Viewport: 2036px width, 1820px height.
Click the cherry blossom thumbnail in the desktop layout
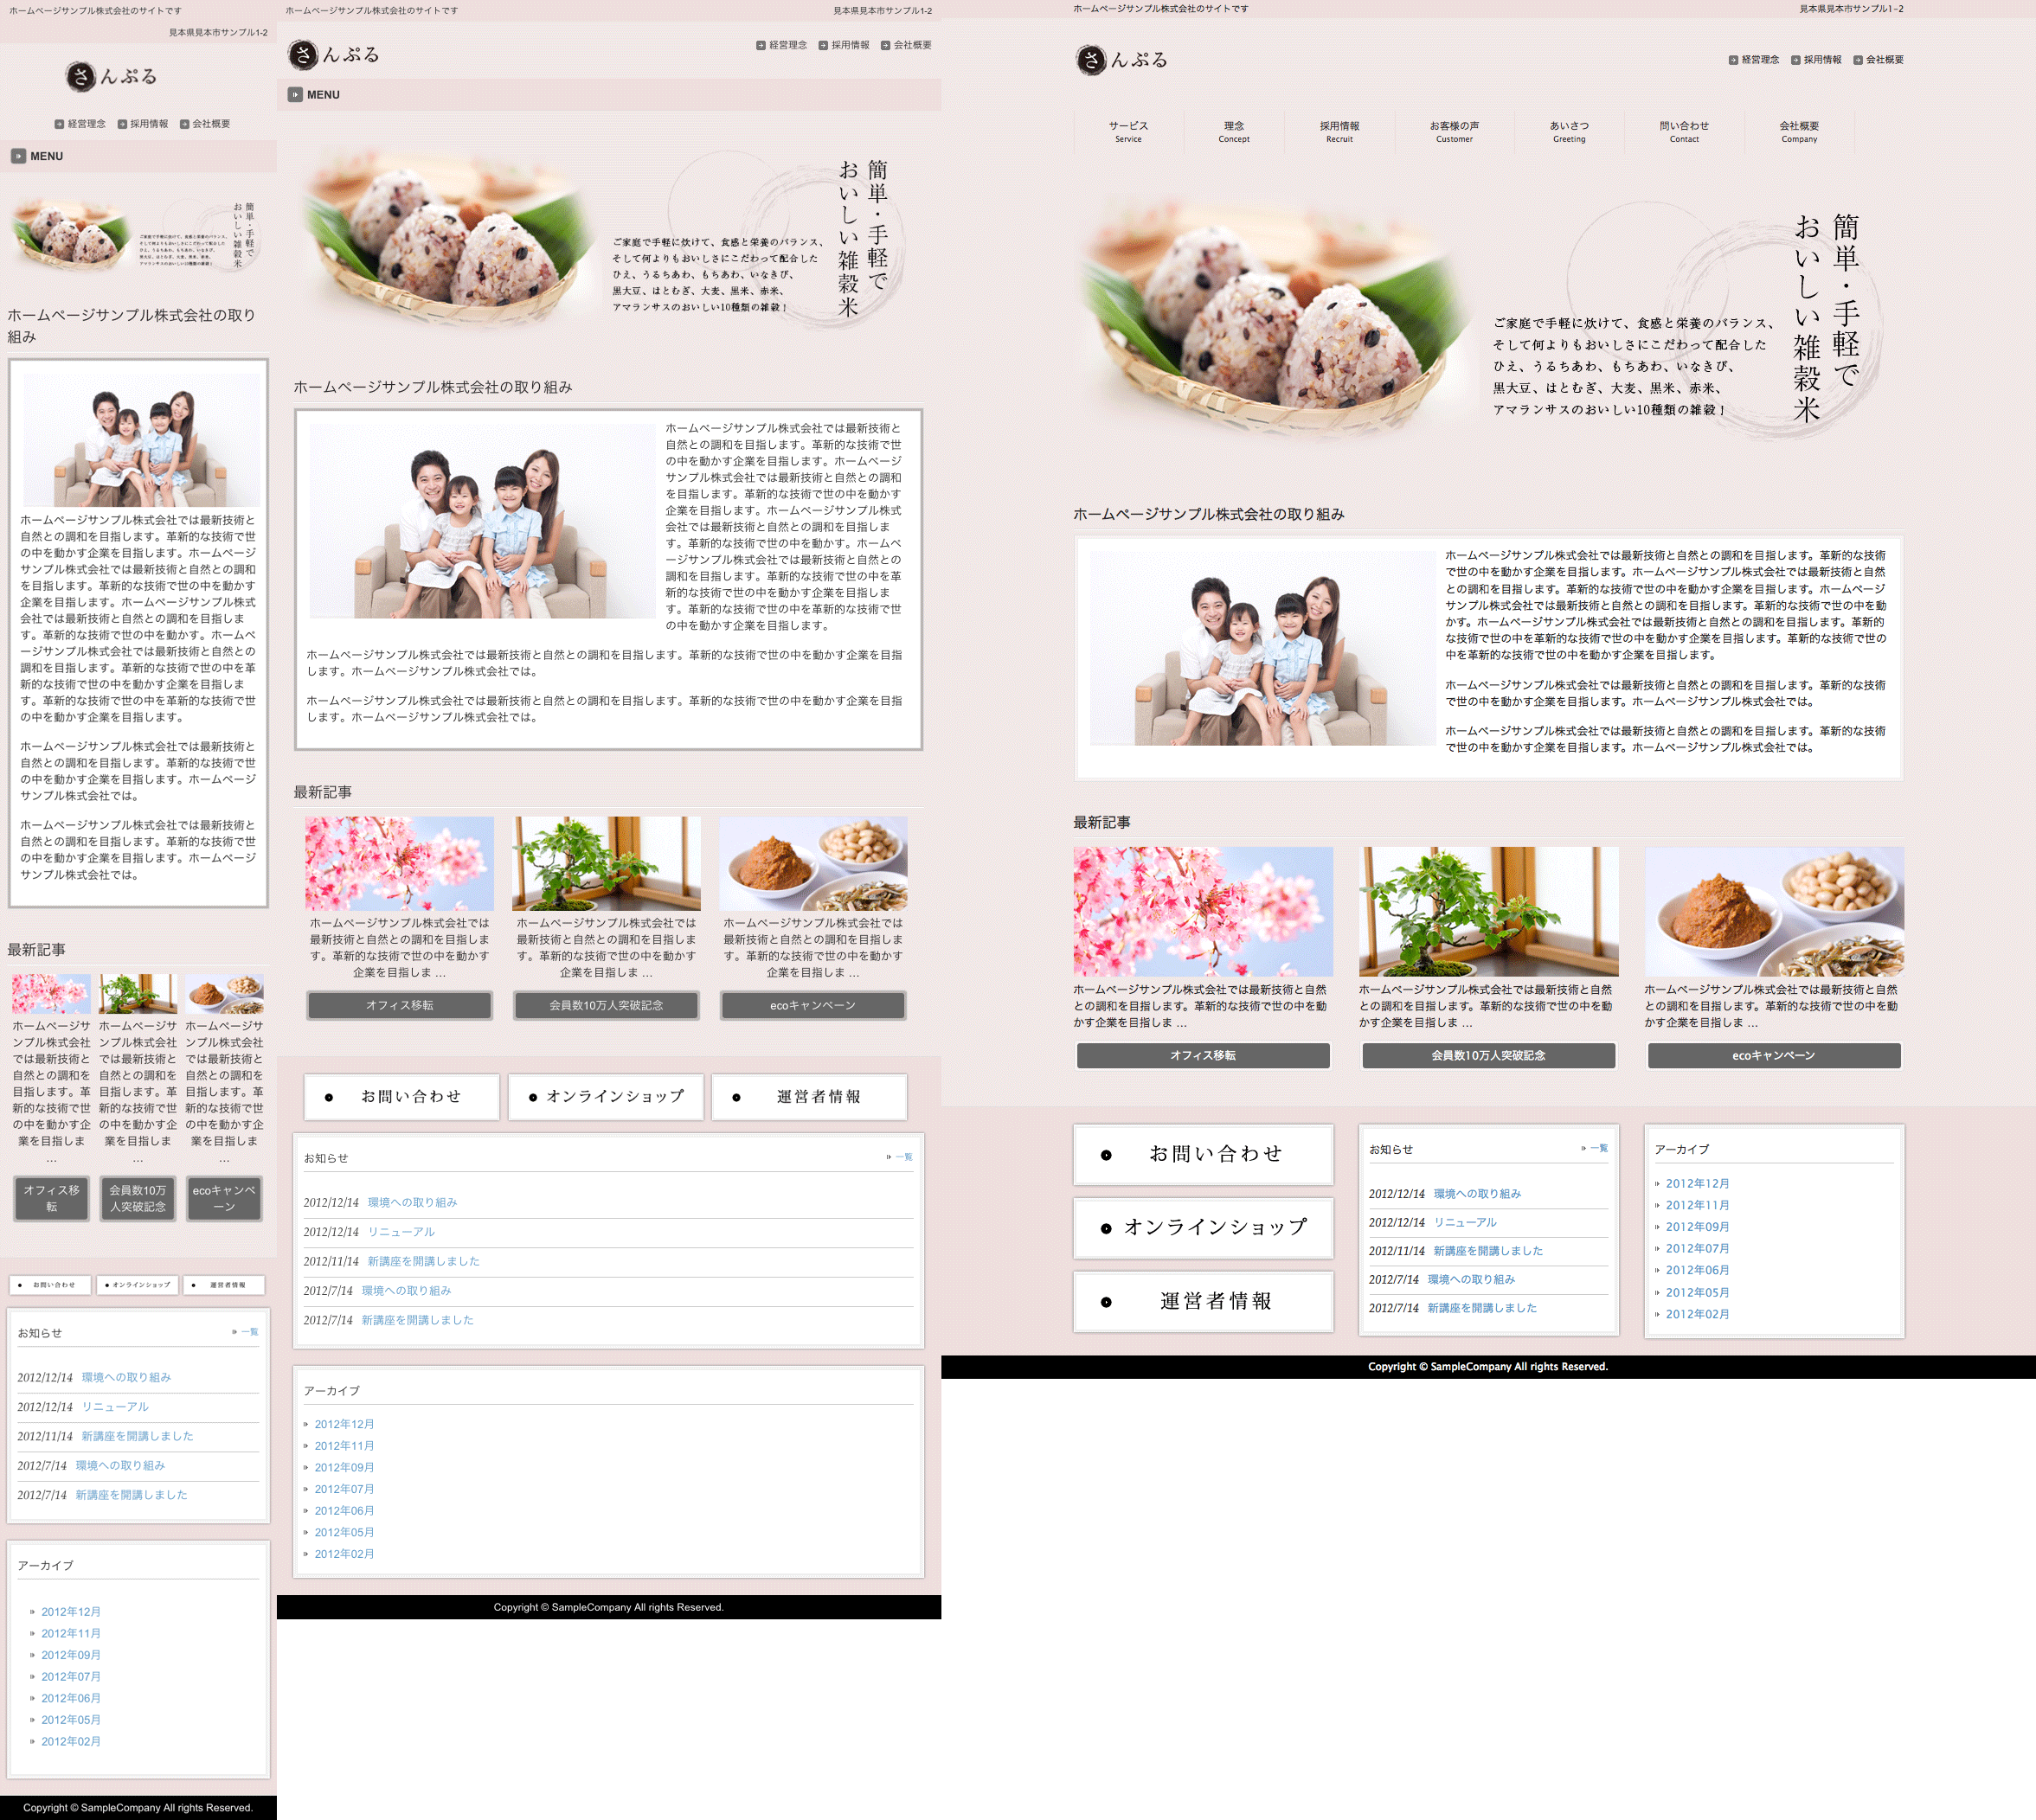pyautogui.click(x=1203, y=911)
